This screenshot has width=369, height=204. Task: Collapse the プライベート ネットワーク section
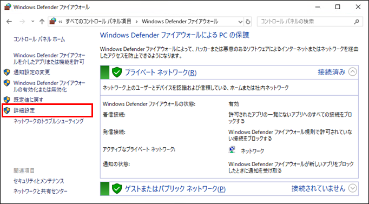pyautogui.click(x=353, y=72)
